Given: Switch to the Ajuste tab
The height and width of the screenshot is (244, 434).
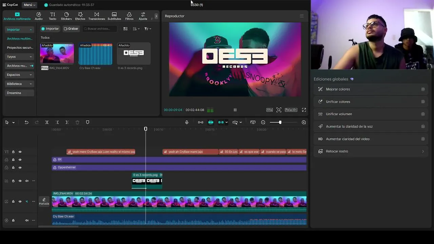Looking at the screenshot, I should point(143,16).
